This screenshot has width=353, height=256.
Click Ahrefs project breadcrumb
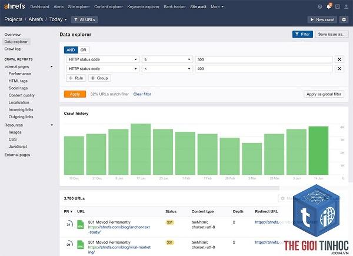coord(35,19)
